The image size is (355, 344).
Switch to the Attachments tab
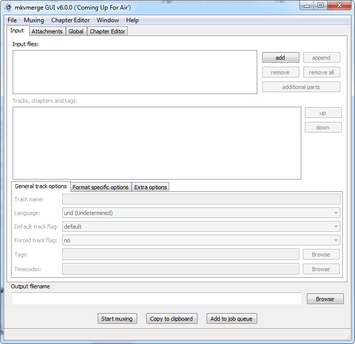[x=47, y=31]
